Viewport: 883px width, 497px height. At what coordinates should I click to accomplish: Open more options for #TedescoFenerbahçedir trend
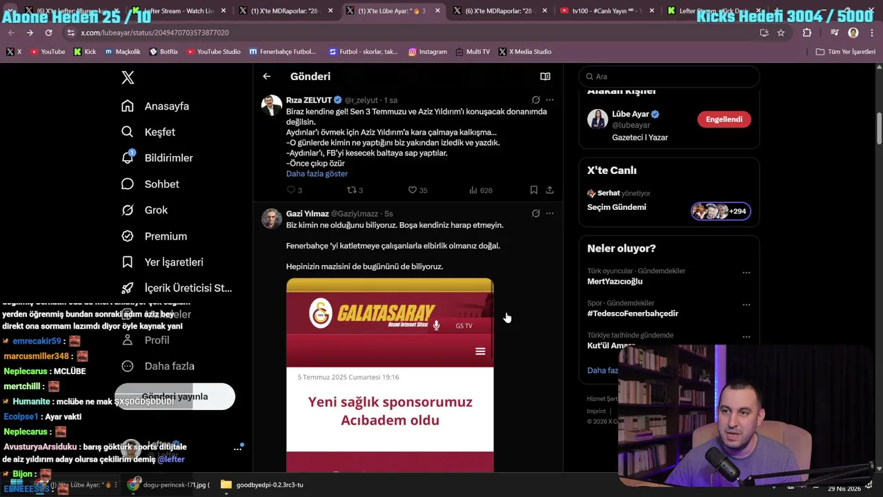click(x=746, y=304)
